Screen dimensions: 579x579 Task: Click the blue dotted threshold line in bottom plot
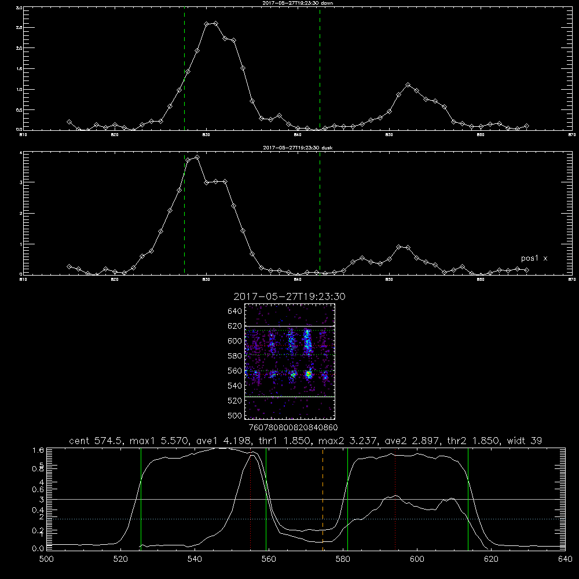(x=306, y=519)
